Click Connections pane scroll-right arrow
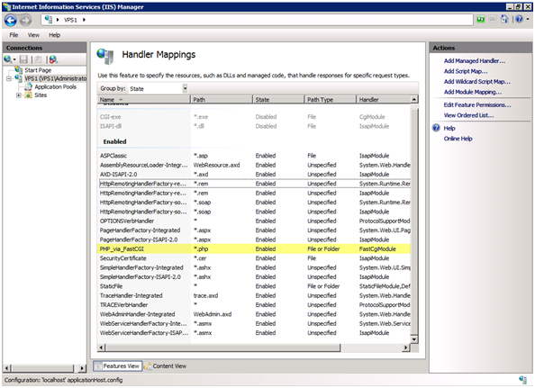Image resolution: width=535 pixels, height=388 pixels. [x=82, y=368]
